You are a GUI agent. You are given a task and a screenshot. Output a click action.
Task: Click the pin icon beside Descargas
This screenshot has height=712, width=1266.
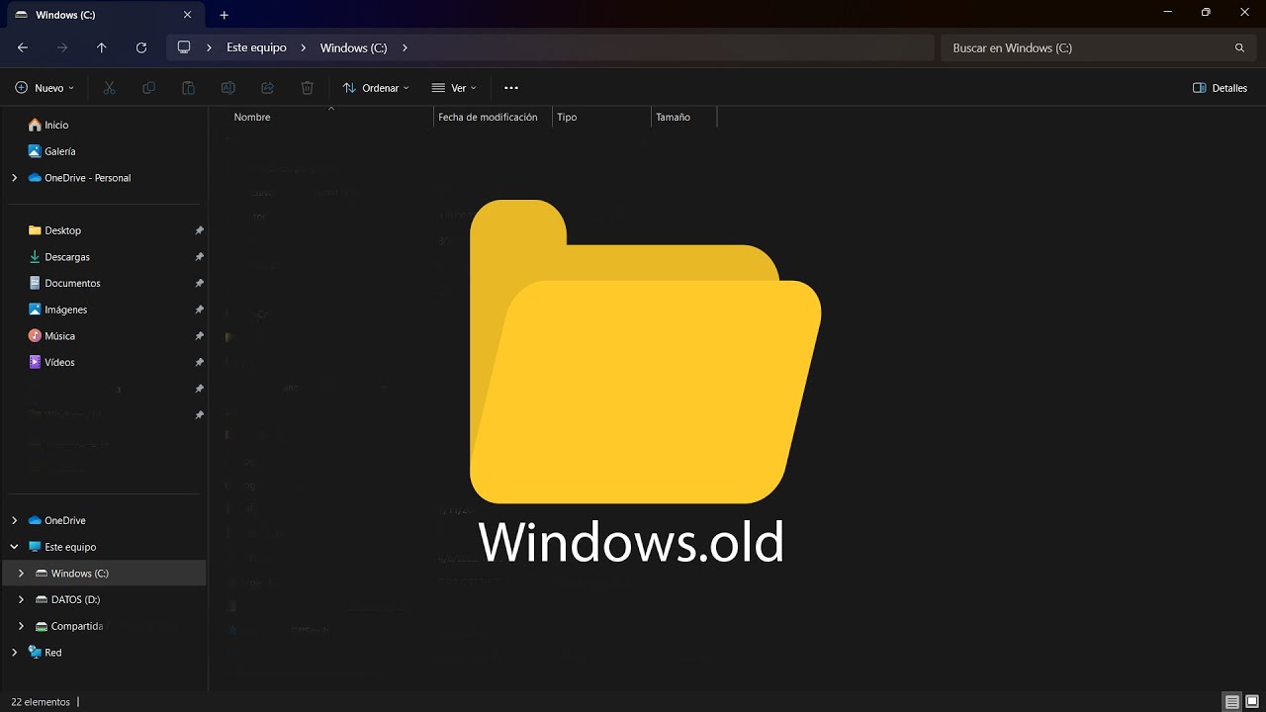pos(199,257)
